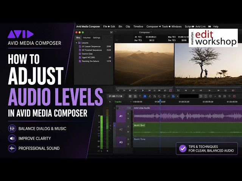Open the Timeline menu

[138, 26]
